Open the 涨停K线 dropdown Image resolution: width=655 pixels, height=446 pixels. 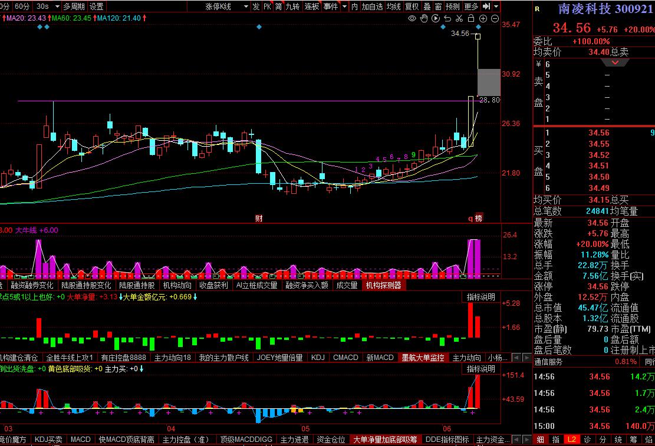pyautogui.click(x=226, y=6)
